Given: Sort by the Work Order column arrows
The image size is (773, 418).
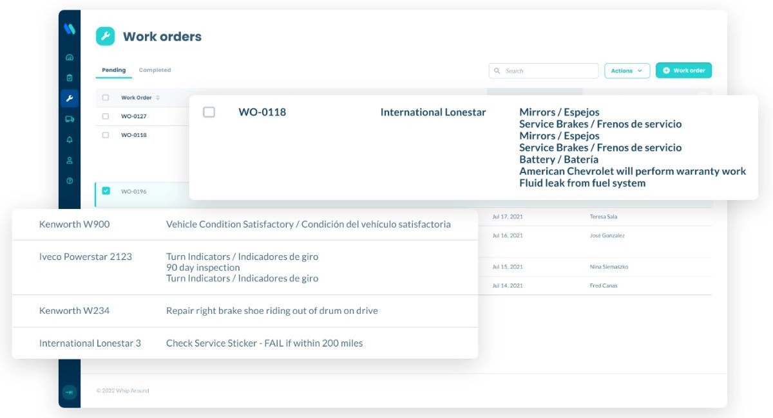Looking at the screenshot, I should pos(158,98).
